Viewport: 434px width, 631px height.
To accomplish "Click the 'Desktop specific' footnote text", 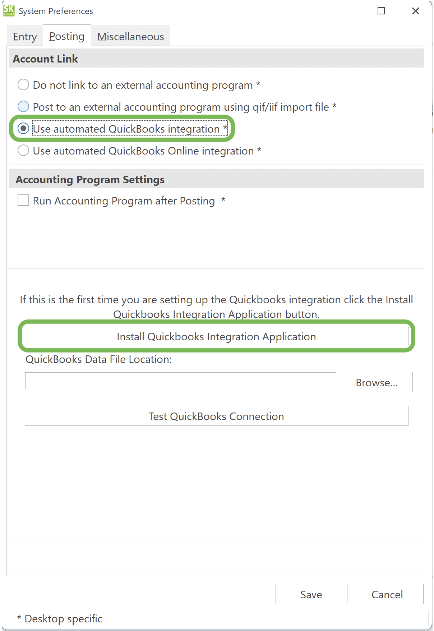I will (x=59, y=618).
